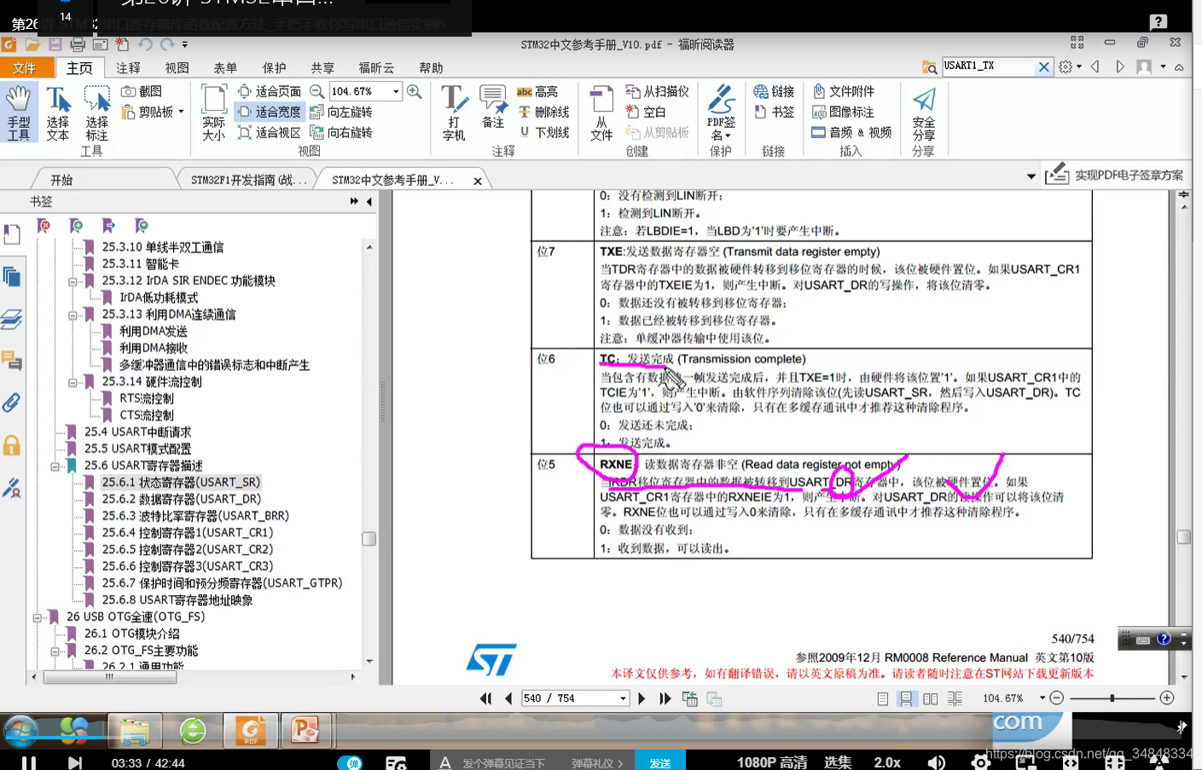Open bookmark 25.4 USART中断请求
The image size is (1202, 770).
tap(137, 432)
